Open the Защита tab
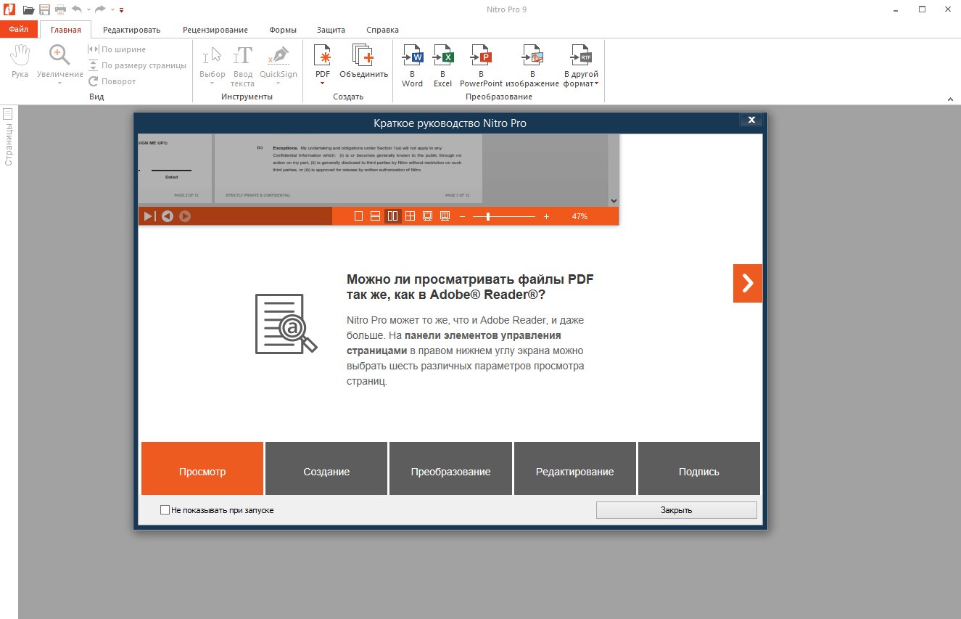Viewport: 961px width, 619px height. [x=331, y=30]
